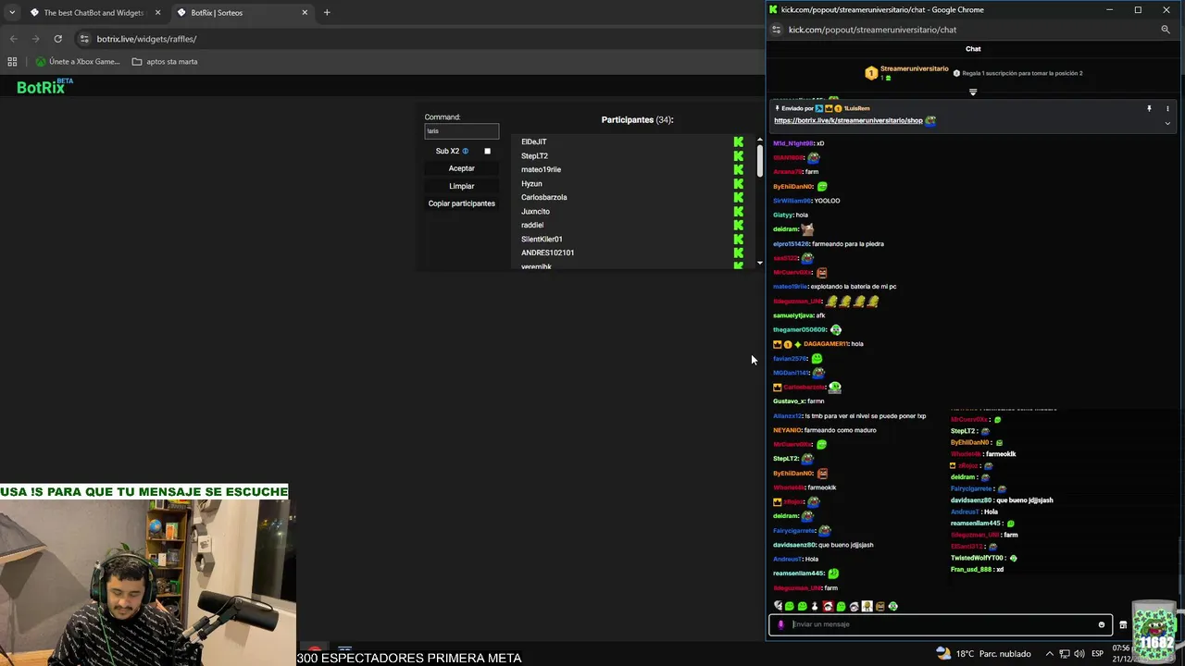Click the Participantes (34) heading
Image resolution: width=1185 pixels, height=666 pixels.
638,119
